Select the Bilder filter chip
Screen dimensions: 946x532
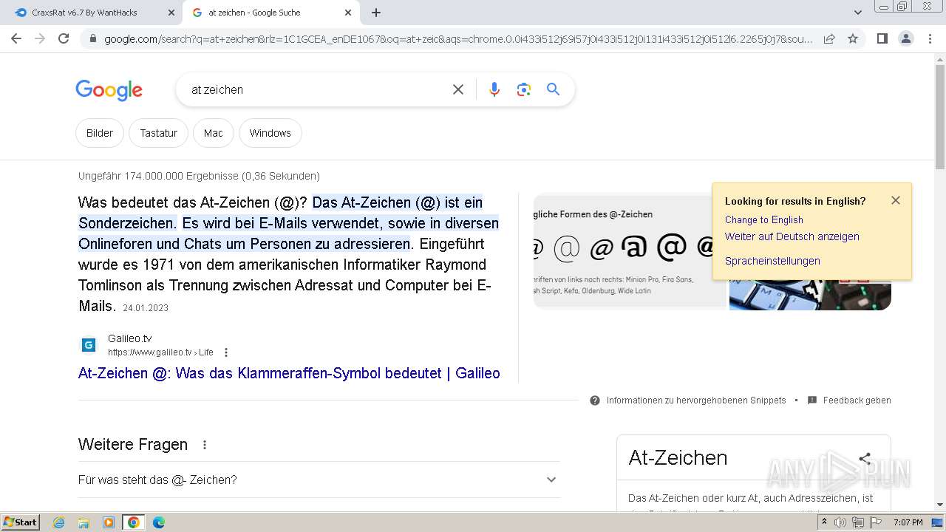tap(100, 133)
